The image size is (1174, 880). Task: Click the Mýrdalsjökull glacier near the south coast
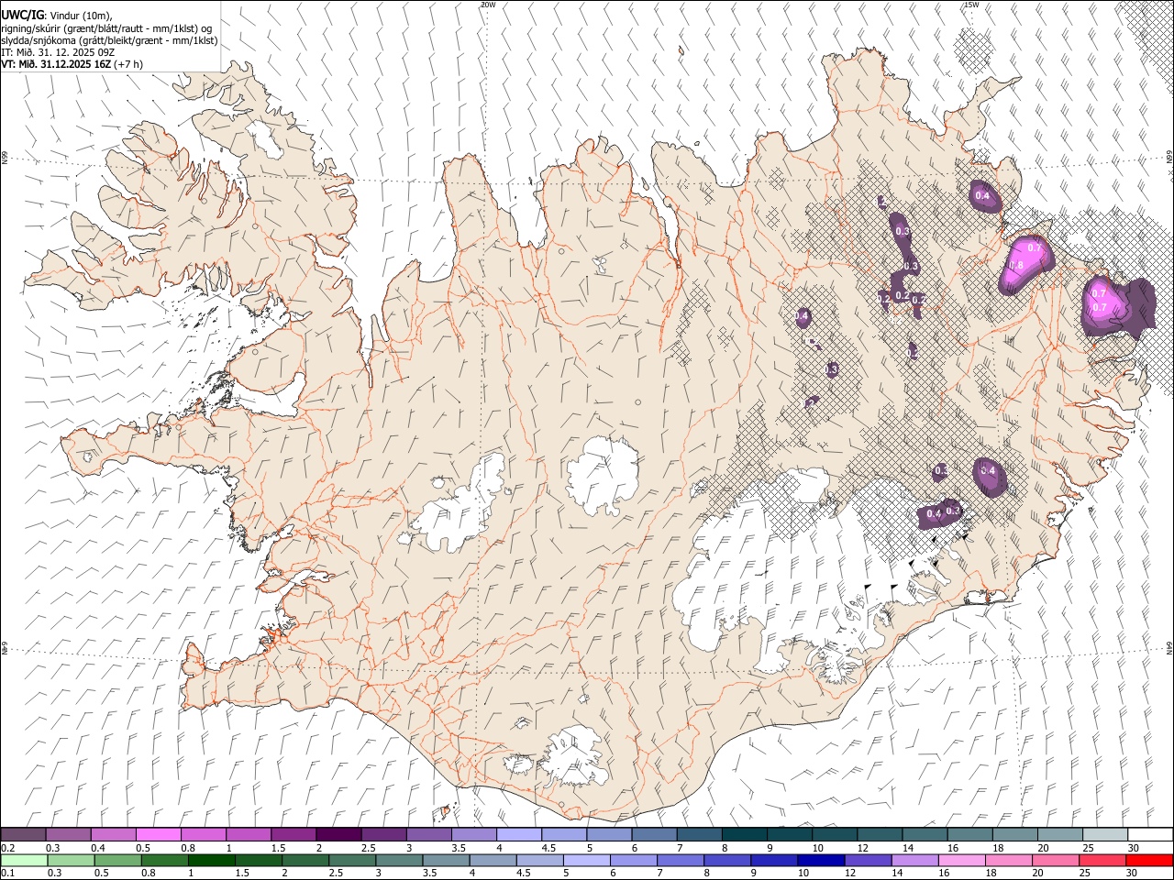(575, 756)
